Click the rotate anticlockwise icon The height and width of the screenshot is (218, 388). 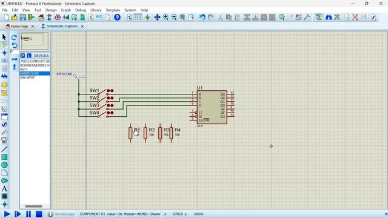(14, 45)
